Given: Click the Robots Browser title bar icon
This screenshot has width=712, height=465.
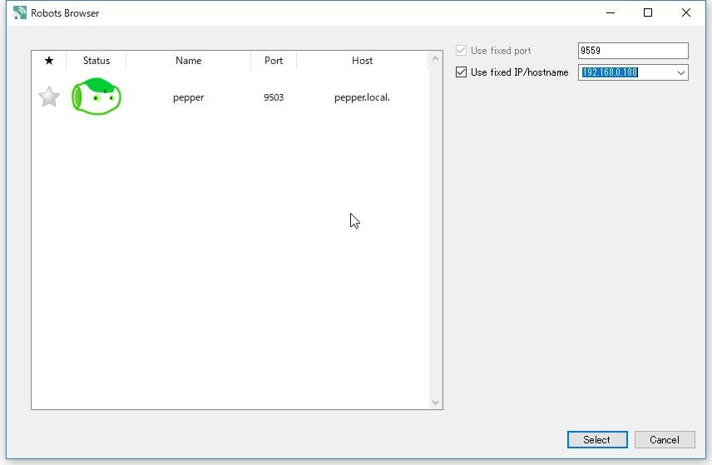Looking at the screenshot, I should point(19,12).
